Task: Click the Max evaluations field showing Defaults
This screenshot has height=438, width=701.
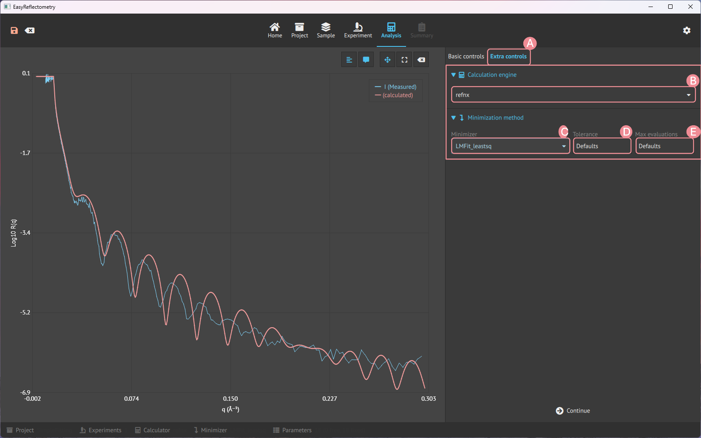Action: 664,146
